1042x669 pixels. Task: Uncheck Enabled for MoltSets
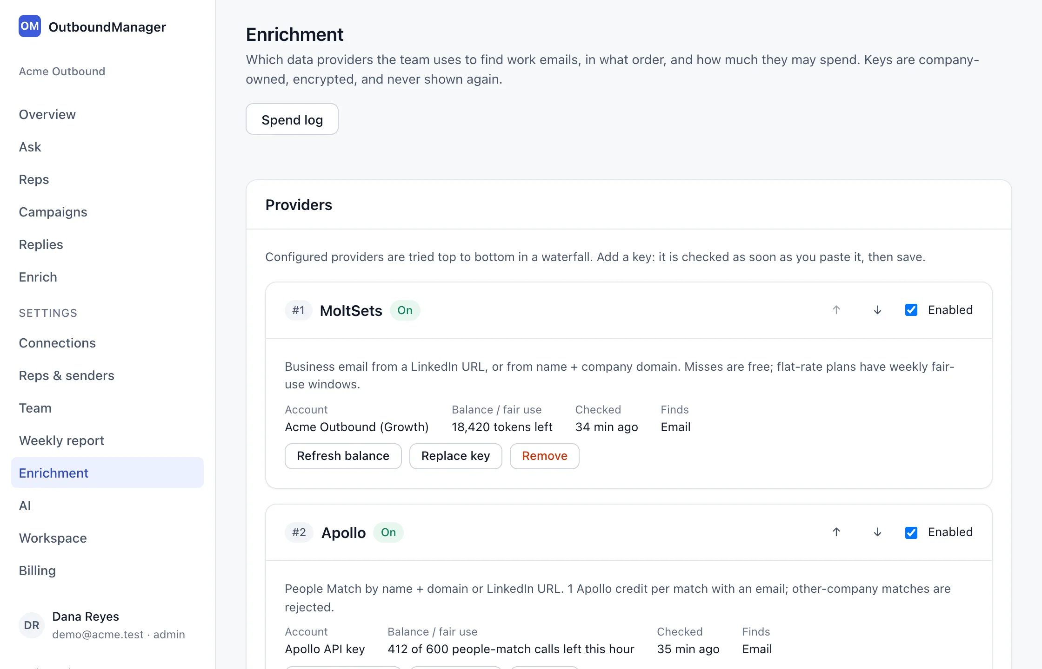(911, 310)
